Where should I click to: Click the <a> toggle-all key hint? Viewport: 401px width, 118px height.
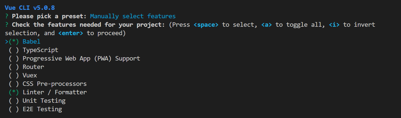pyautogui.click(x=266, y=25)
